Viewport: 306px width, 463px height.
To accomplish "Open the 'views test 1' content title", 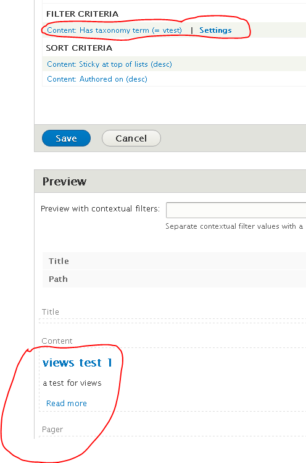I will [77, 363].
